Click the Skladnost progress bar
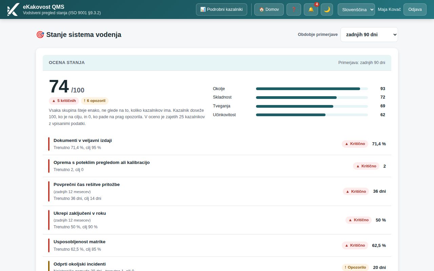The width and height of the screenshot is (434, 271). click(312, 98)
